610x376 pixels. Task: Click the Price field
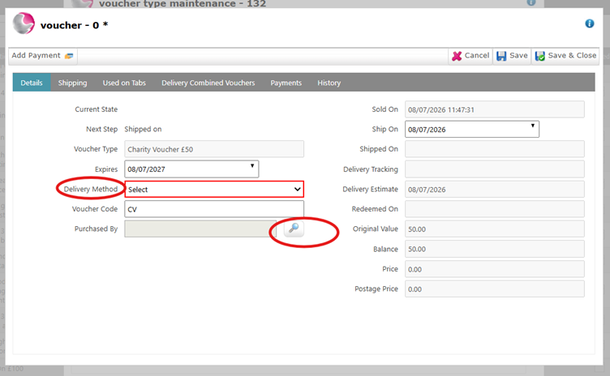click(495, 269)
